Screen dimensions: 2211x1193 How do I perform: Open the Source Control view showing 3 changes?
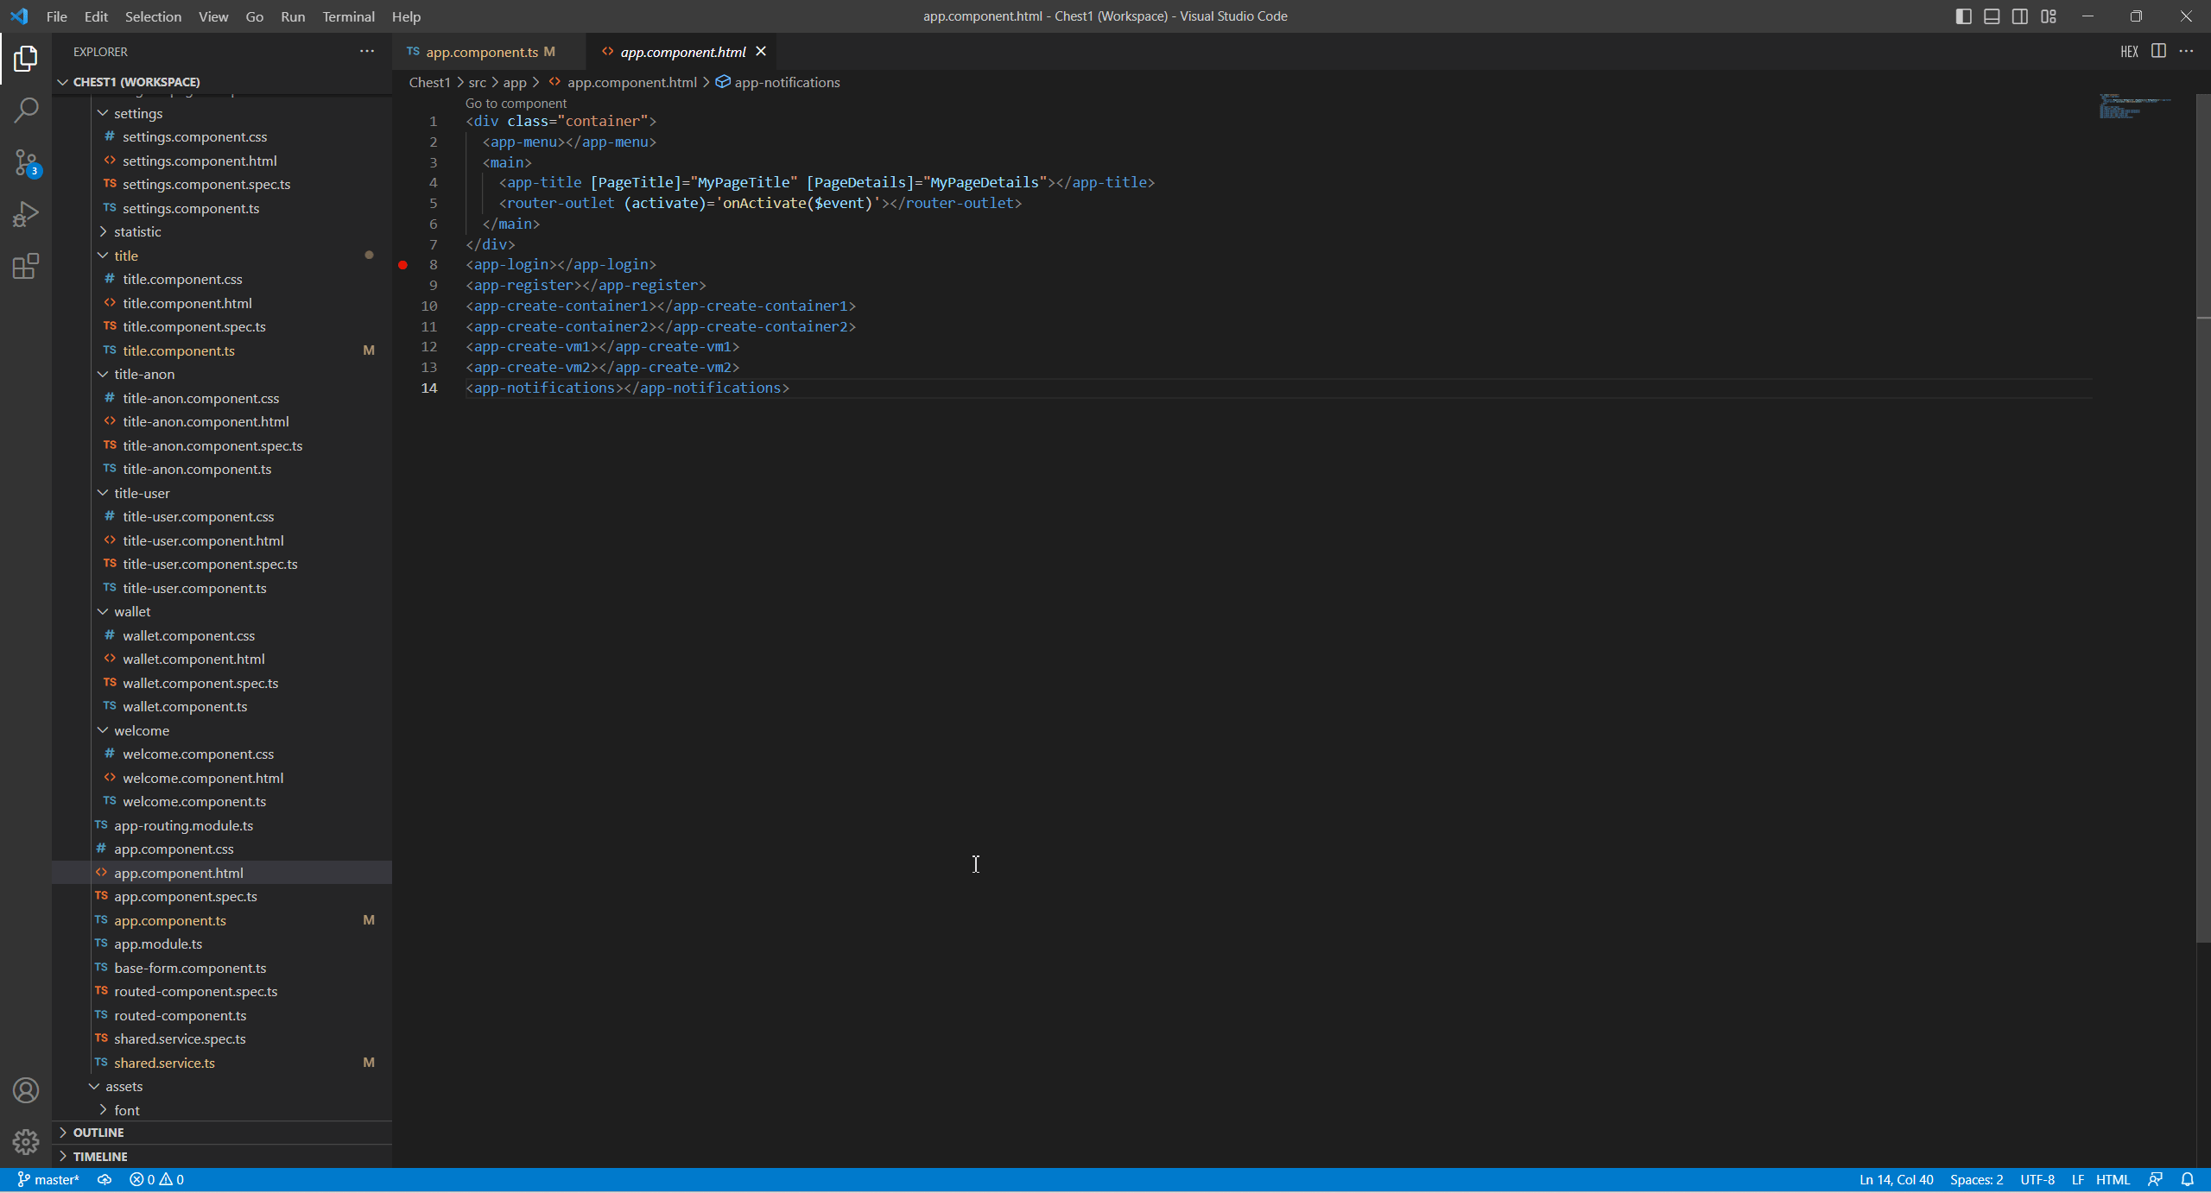coord(25,162)
